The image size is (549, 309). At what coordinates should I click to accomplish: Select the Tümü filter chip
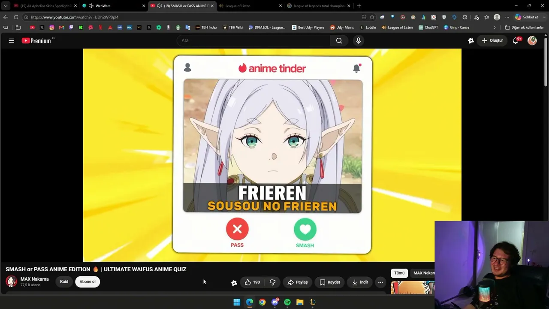(x=399, y=273)
